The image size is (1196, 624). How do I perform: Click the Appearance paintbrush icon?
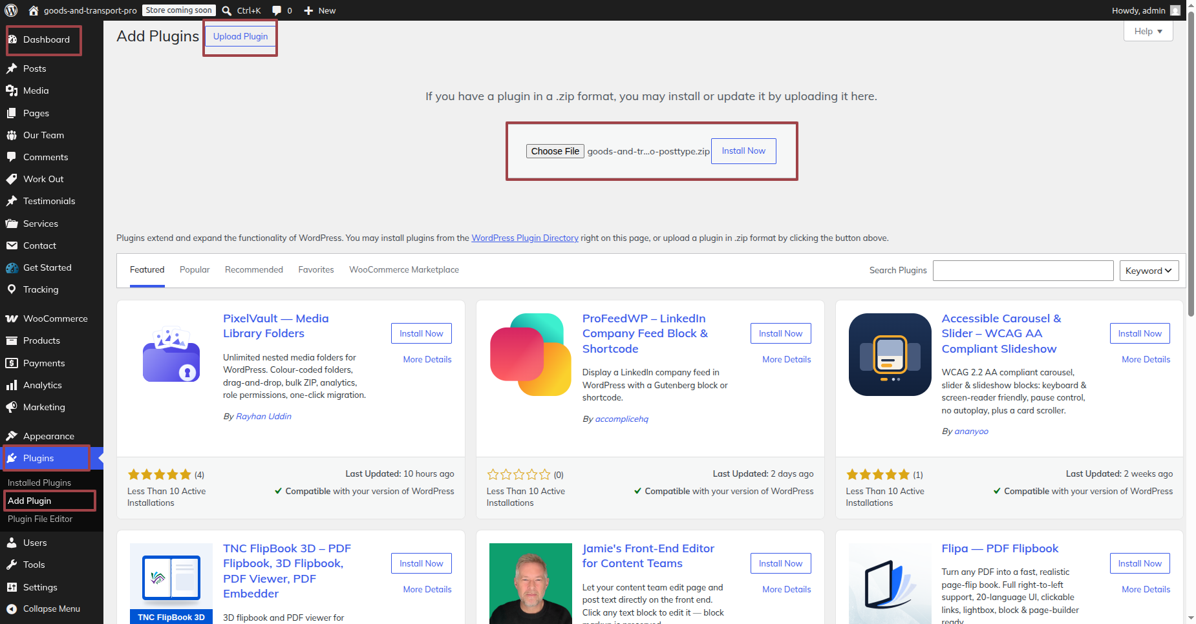(x=12, y=436)
